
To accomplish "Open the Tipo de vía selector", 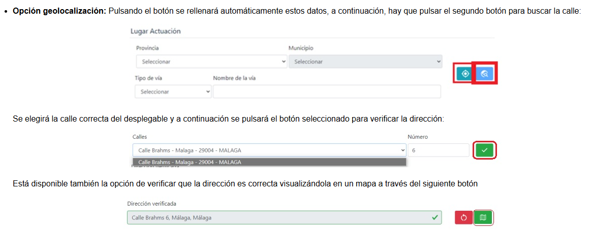I will [x=173, y=92].
